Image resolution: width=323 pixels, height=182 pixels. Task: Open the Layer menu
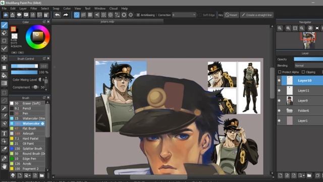23,9
